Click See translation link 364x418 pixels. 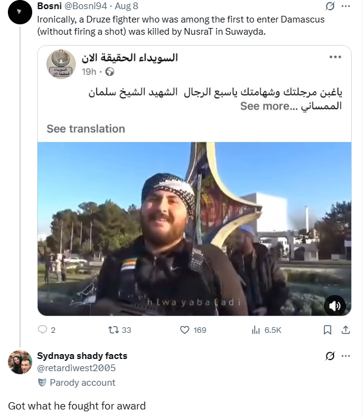pos(86,129)
